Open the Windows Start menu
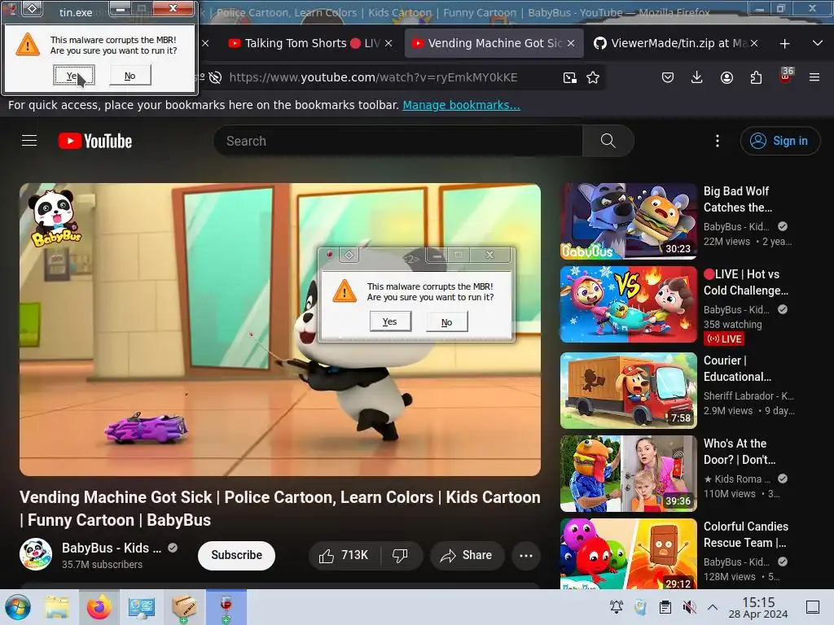Viewport: 834px width, 625px height. coord(18,607)
